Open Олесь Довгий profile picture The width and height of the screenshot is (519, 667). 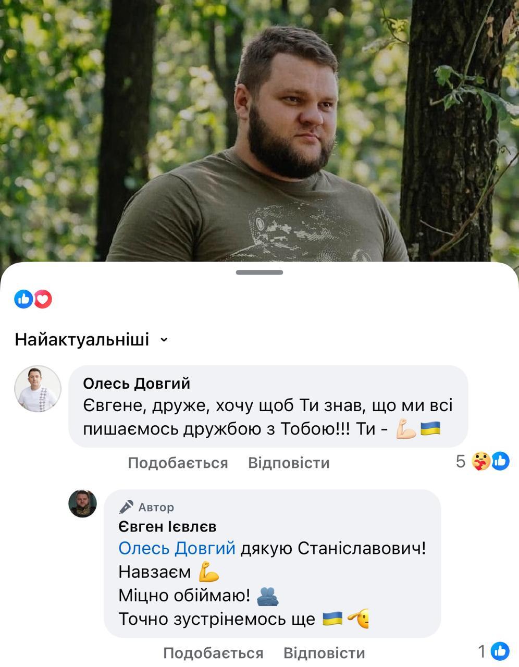(x=38, y=389)
